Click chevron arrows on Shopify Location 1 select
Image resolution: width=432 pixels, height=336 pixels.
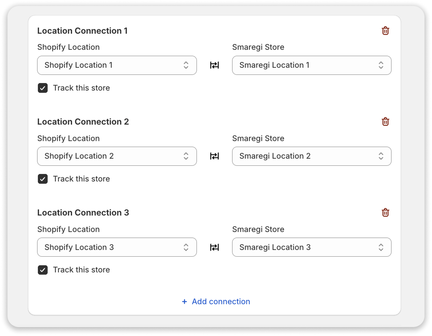186,65
